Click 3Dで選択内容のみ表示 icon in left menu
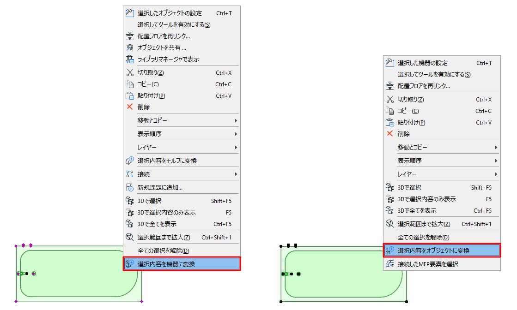The height and width of the screenshot is (310, 517). click(129, 212)
